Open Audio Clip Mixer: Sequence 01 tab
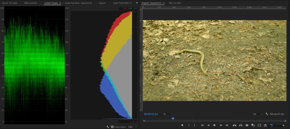The width and height of the screenshot is (290, 129). pos(78,3)
